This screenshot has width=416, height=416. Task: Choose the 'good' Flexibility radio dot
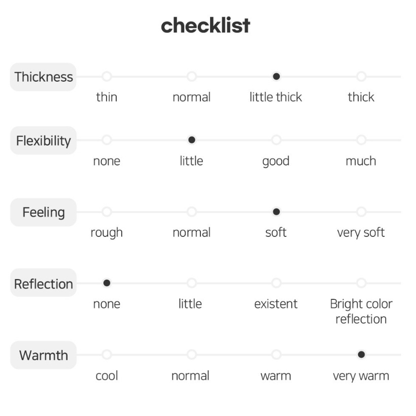276,140
